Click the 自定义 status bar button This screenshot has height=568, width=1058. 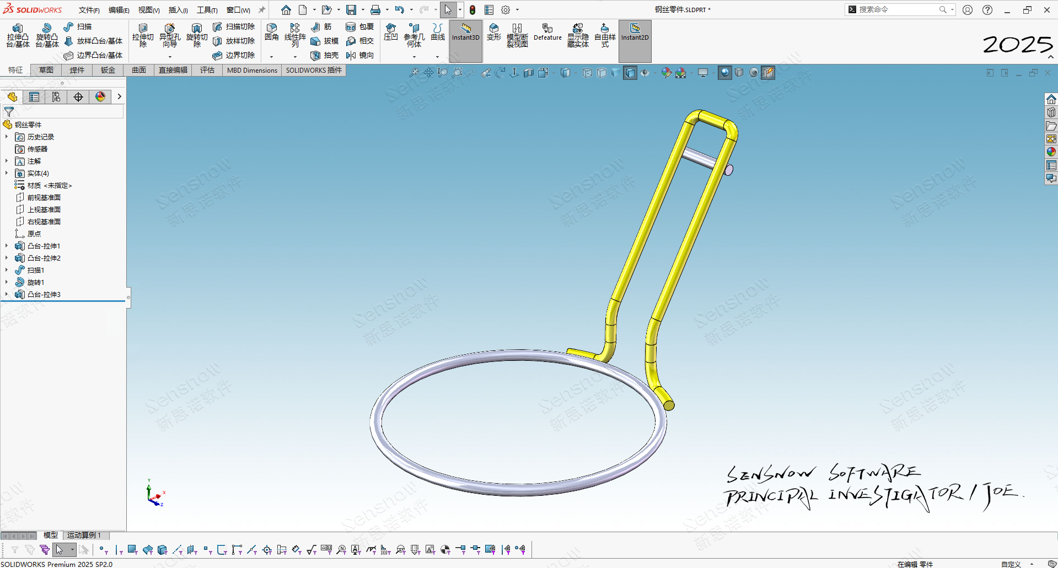(x=1011, y=564)
